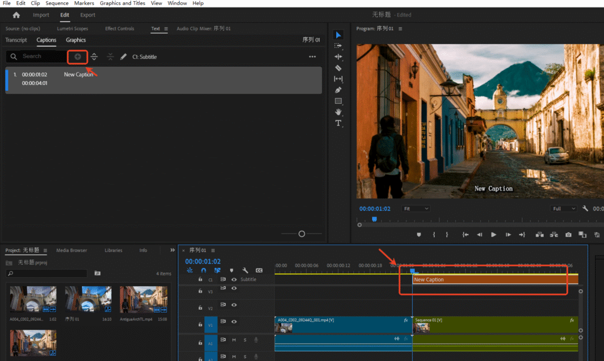Toggle visibility of the Subtitle track
This screenshot has height=361, width=604.
[234, 279]
